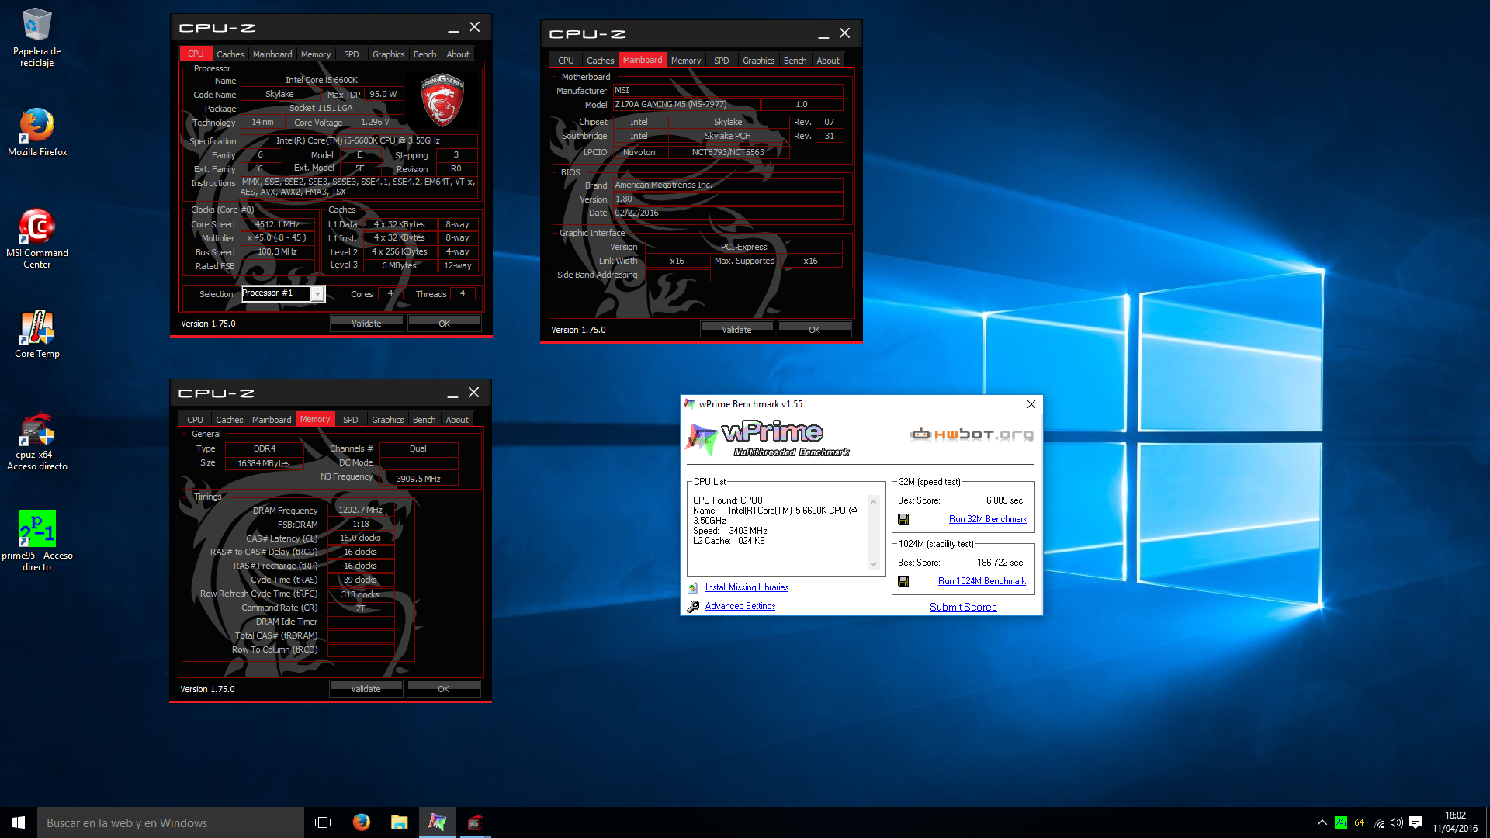The image size is (1490, 838).
Task: Open the Graphics tab in the Mainboard window
Action: 758,61
